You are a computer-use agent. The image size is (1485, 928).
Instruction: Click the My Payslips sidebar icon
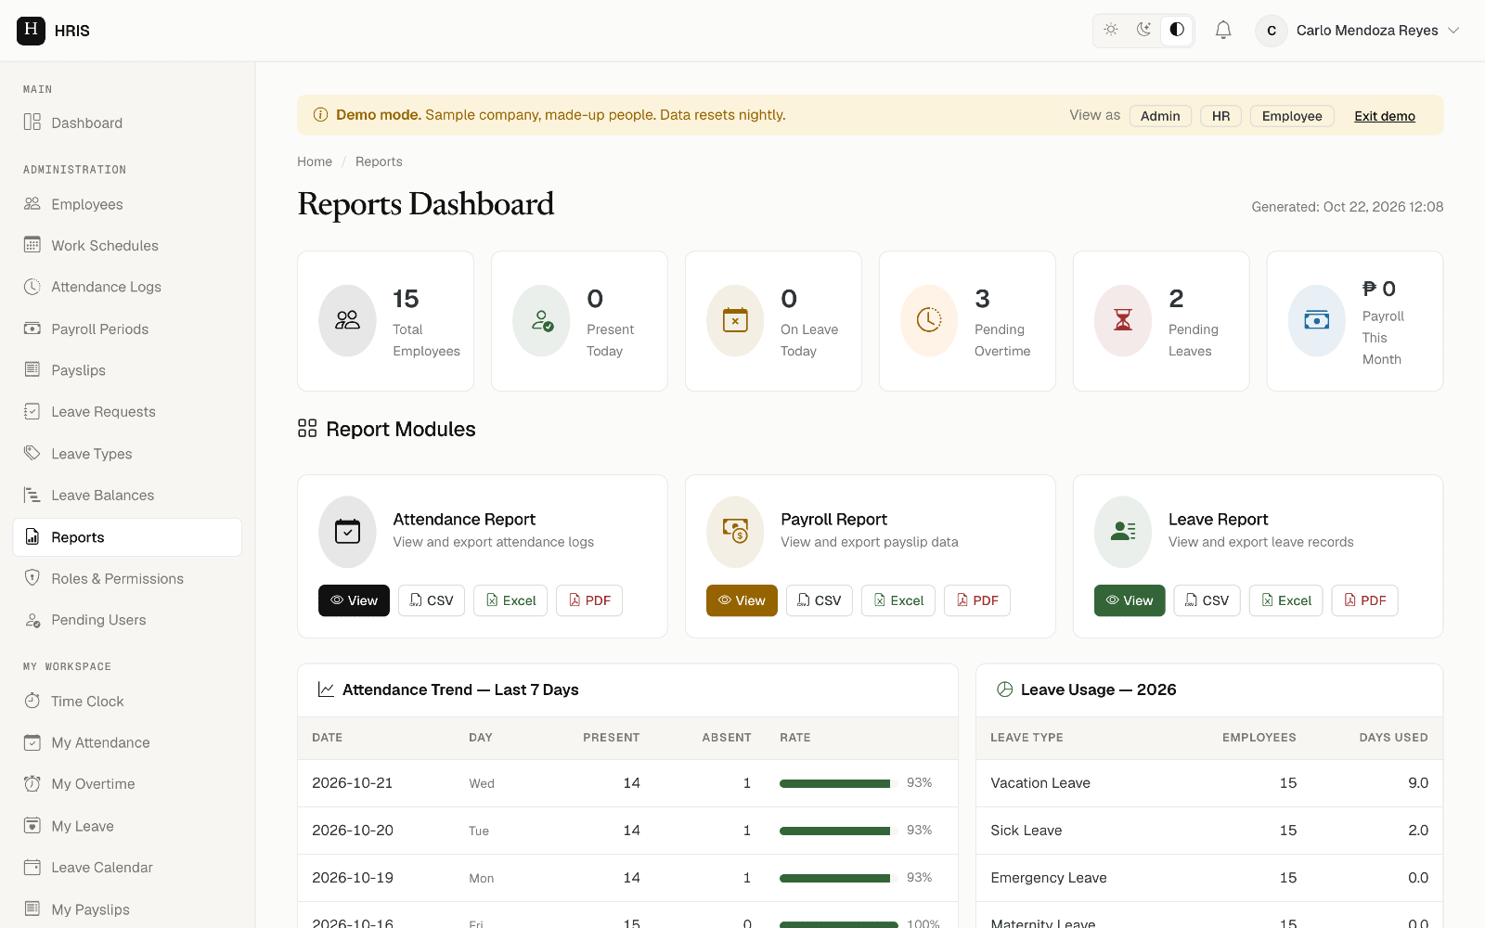32,909
